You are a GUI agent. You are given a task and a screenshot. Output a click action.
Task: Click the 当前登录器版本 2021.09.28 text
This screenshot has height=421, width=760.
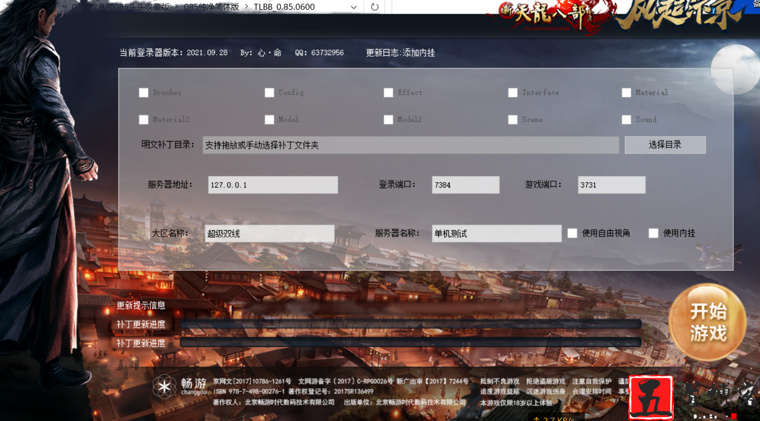174,52
